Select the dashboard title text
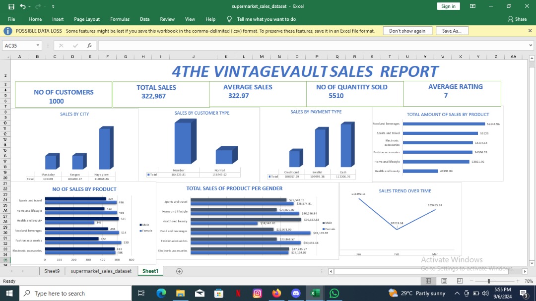 pos(305,71)
